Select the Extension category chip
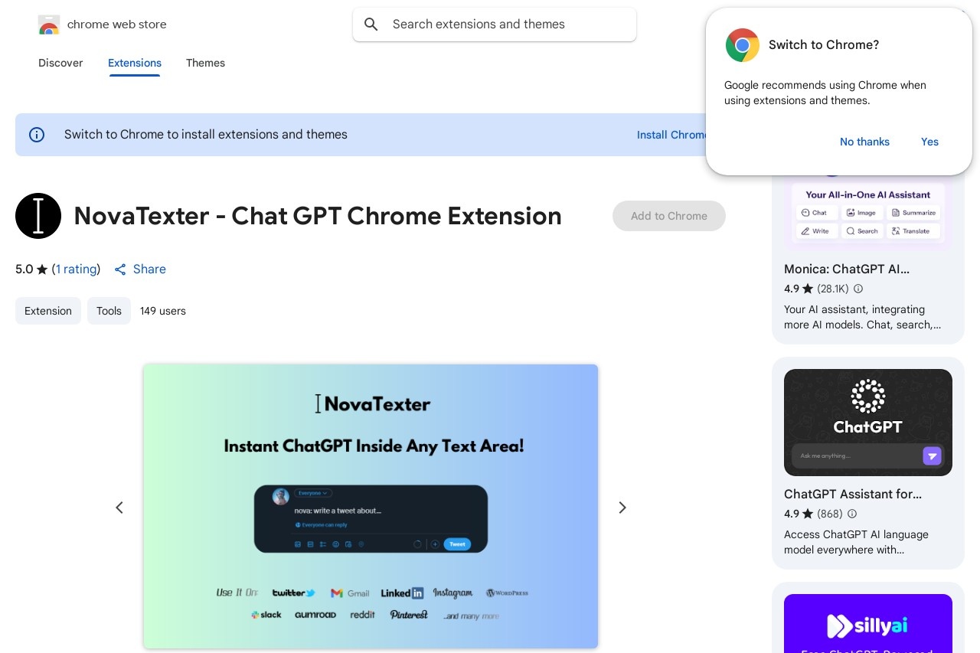This screenshot has width=980, height=653. click(x=48, y=311)
